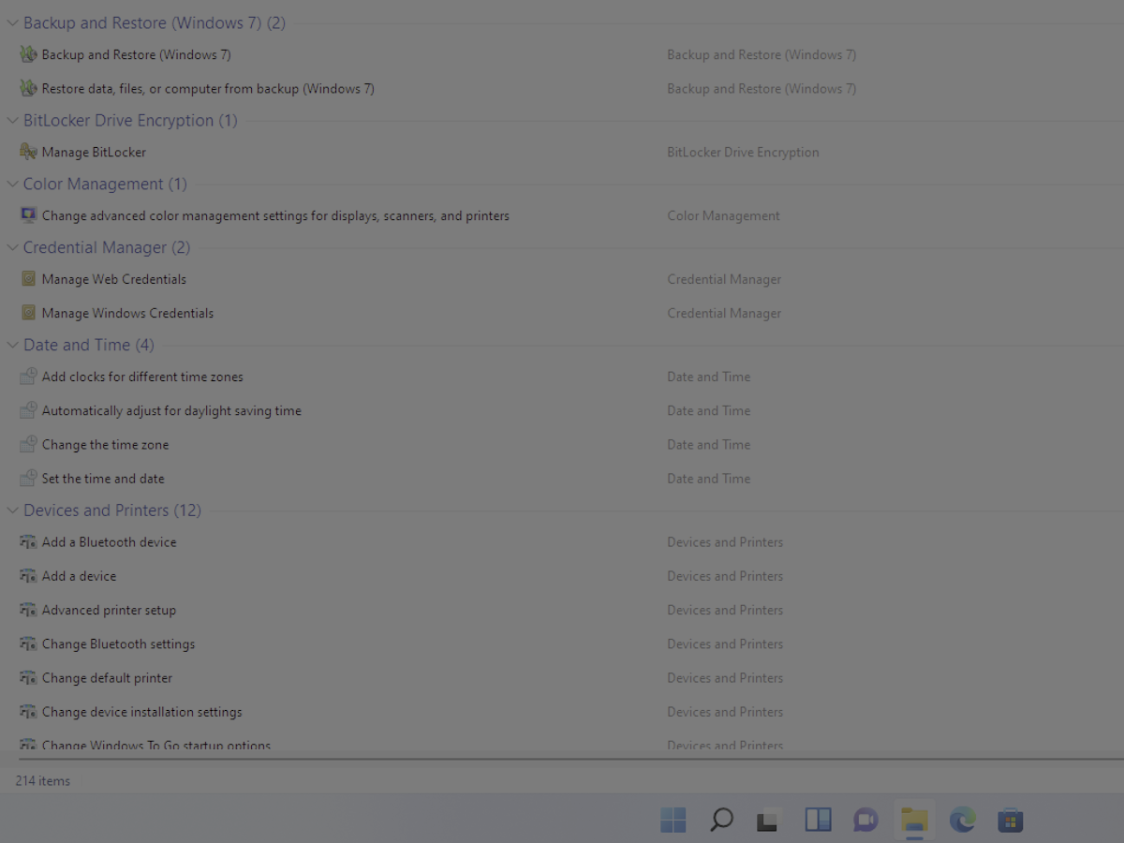The width and height of the screenshot is (1124, 843).
Task: Click icon next to Change default printer
Action: click(x=28, y=677)
